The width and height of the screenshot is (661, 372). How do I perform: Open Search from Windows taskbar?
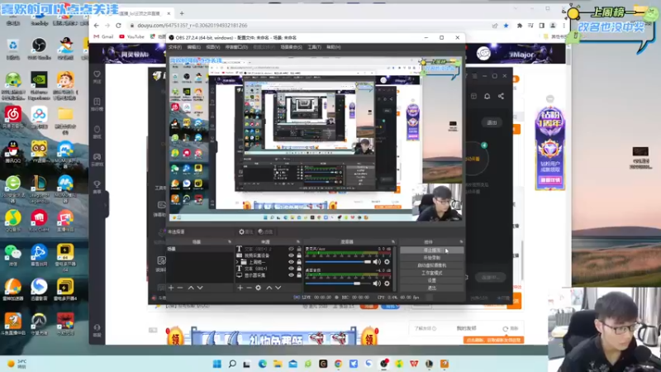[x=232, y=364]
